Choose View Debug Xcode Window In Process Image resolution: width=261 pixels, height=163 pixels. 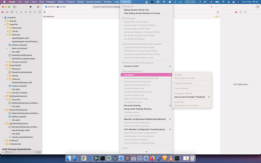tap(146, 13)
